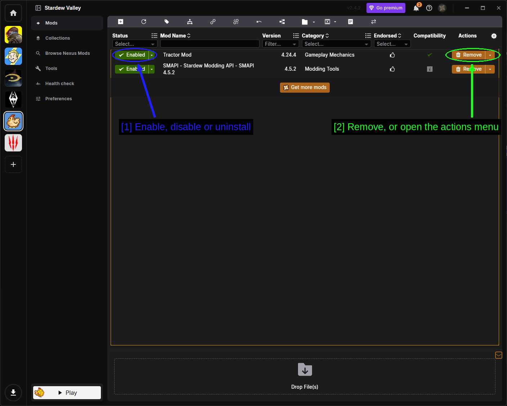This screenshot has width=507, height=406.
Task: Click the tag toolbar icon
Action: point(167,22)
